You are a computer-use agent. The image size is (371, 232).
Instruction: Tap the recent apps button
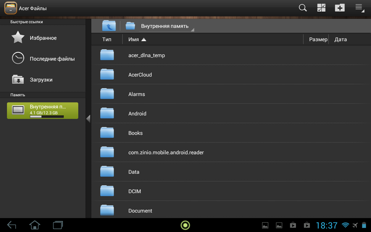click(58, 225)
